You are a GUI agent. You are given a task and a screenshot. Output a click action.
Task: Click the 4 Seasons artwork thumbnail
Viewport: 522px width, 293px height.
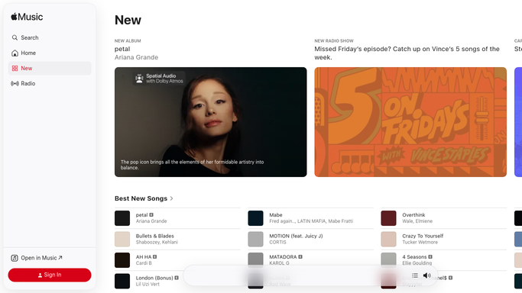[388, 260]
